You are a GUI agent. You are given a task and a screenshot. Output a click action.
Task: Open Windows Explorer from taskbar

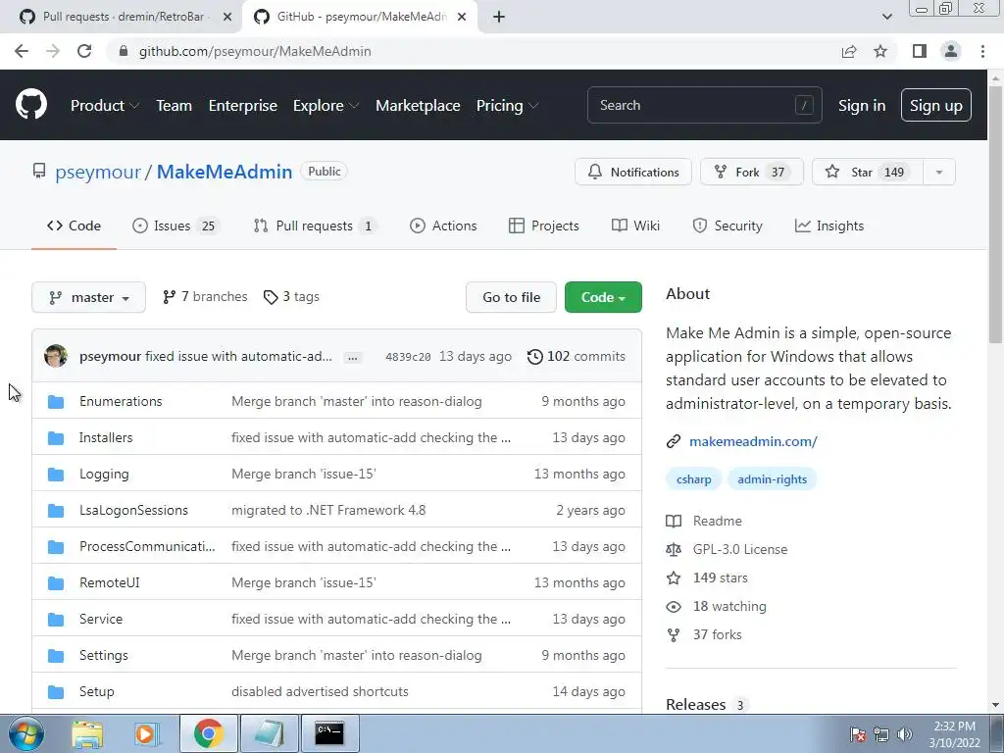tap(87, 733)
